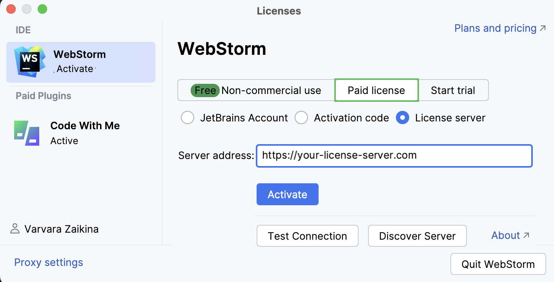
Task: Select the License server radio button
Action: click(x=403, y=117)
